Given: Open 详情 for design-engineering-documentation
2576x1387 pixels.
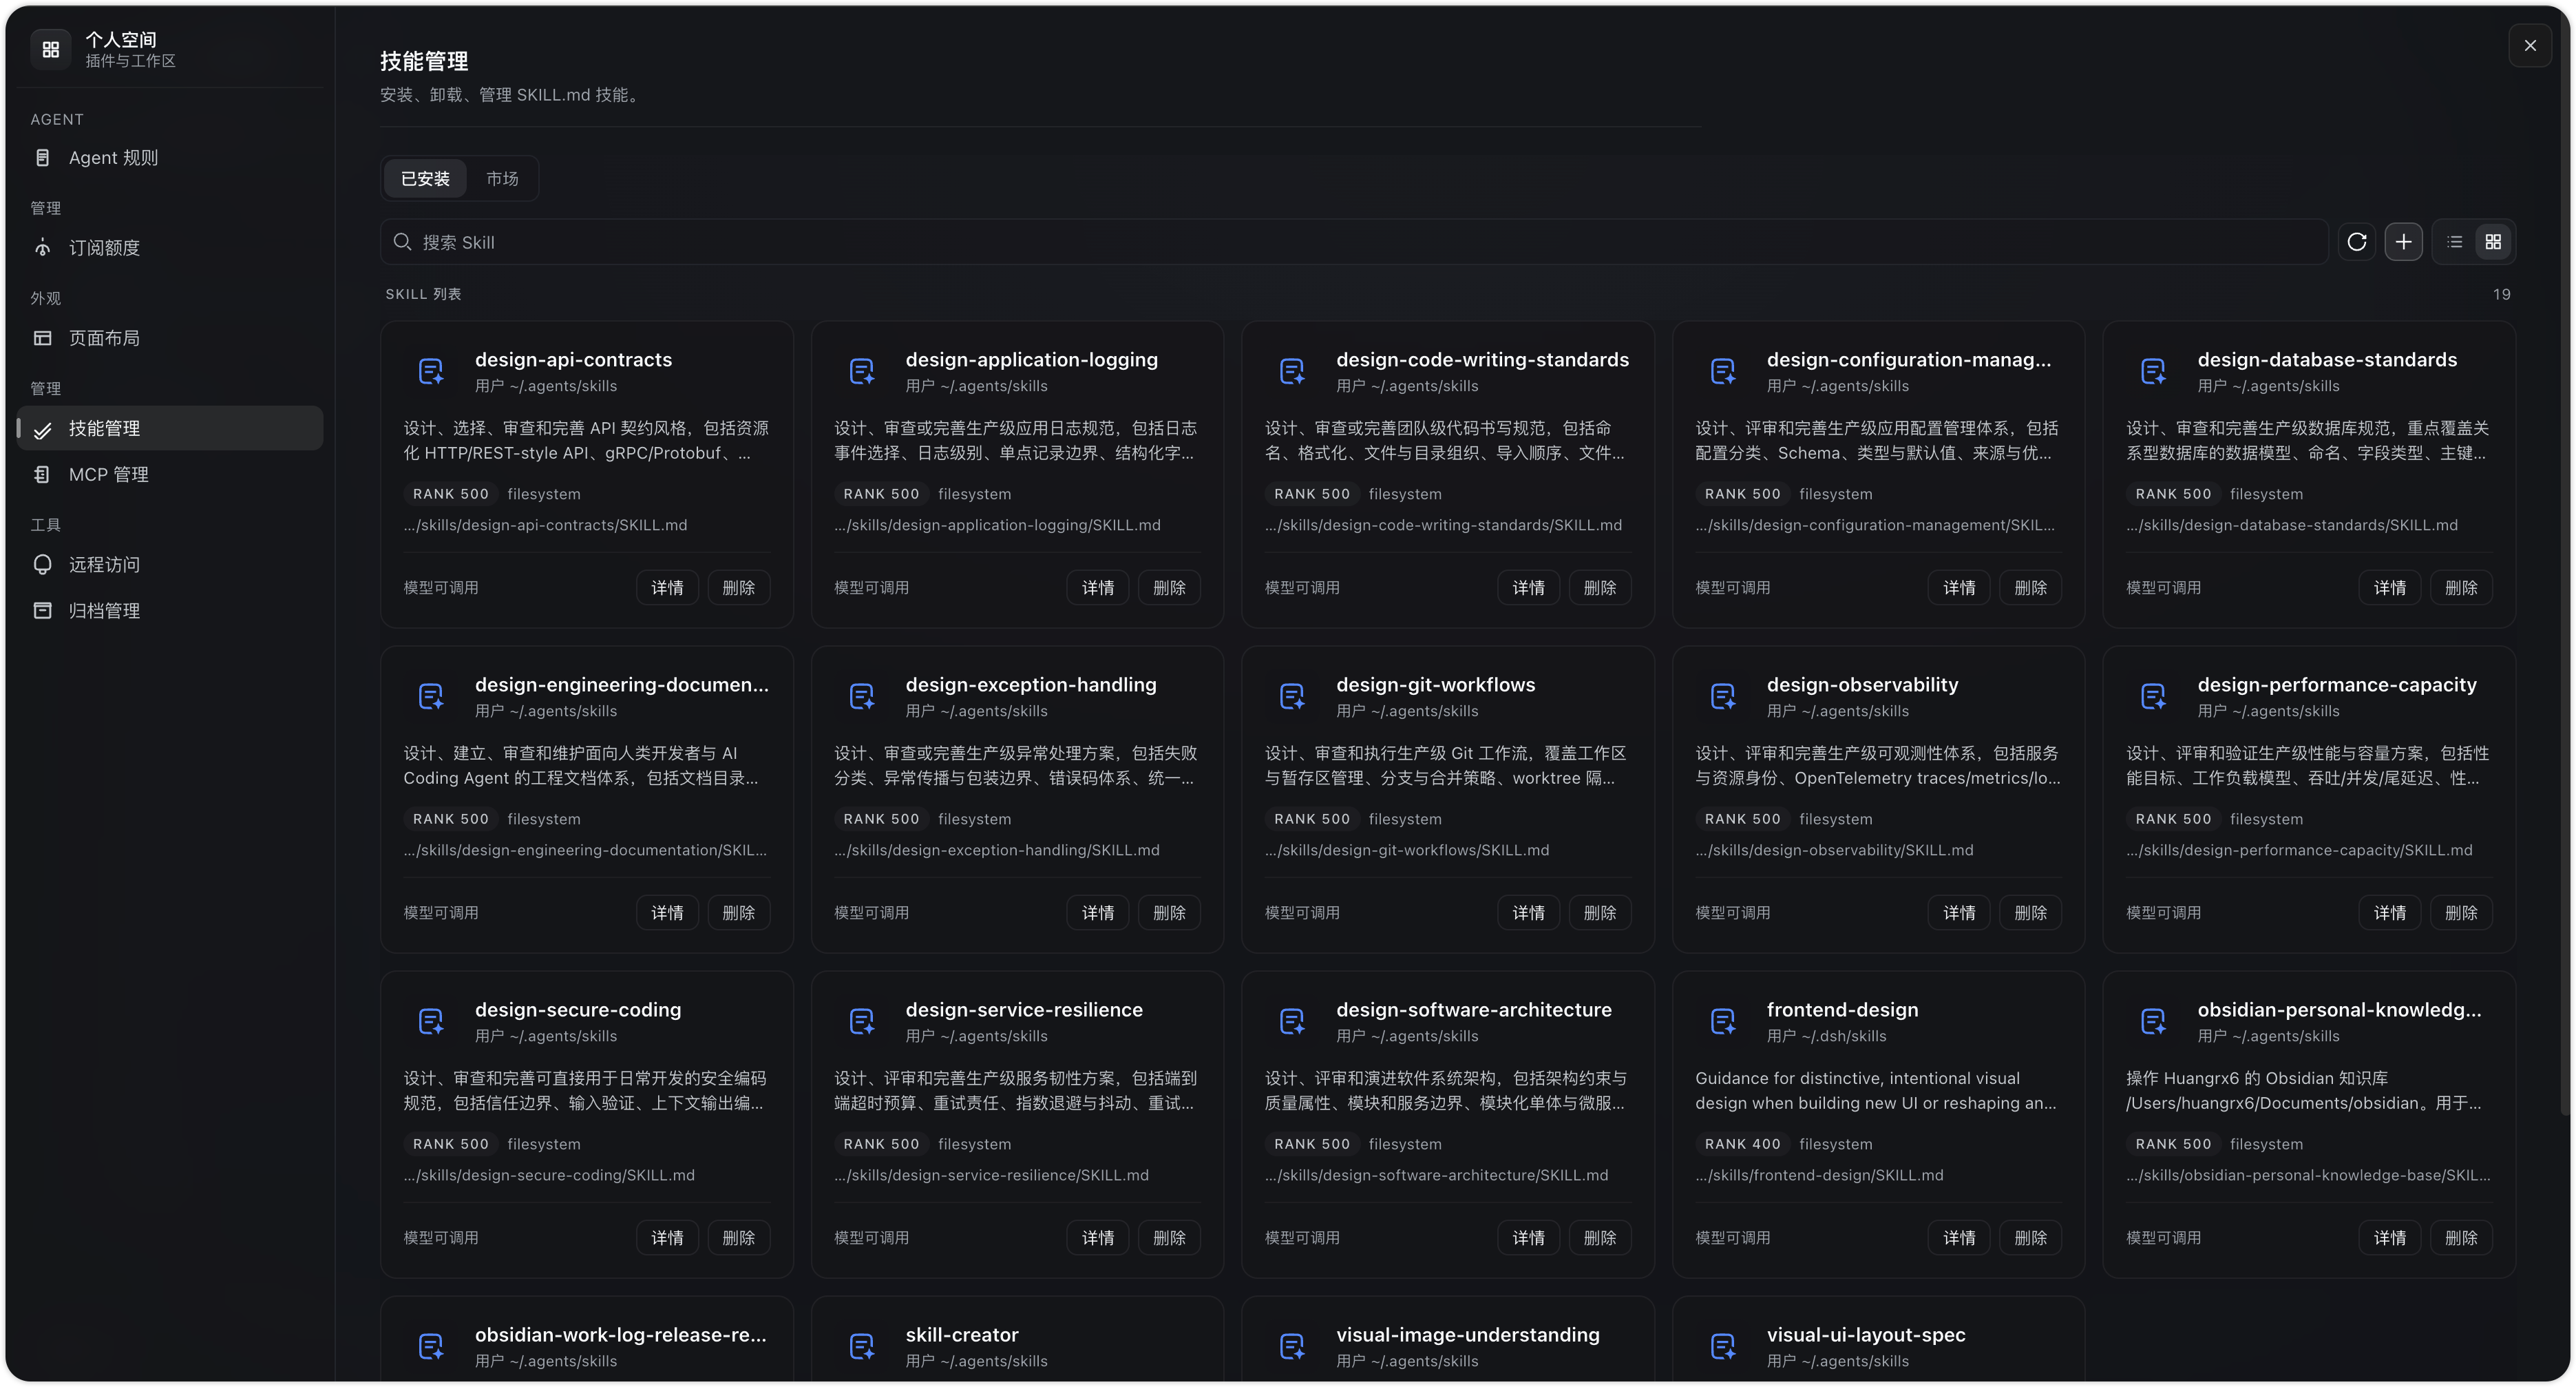Looking at the screenshot, I should point(667,914).
